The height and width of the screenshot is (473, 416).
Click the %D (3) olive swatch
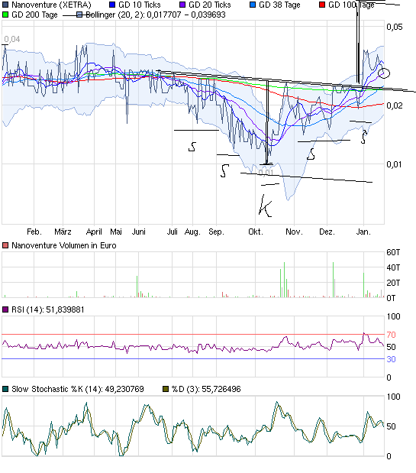pos(166,389)
